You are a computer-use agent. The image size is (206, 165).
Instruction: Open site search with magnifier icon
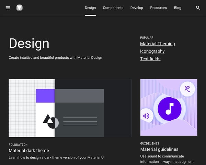coord(198,8)
